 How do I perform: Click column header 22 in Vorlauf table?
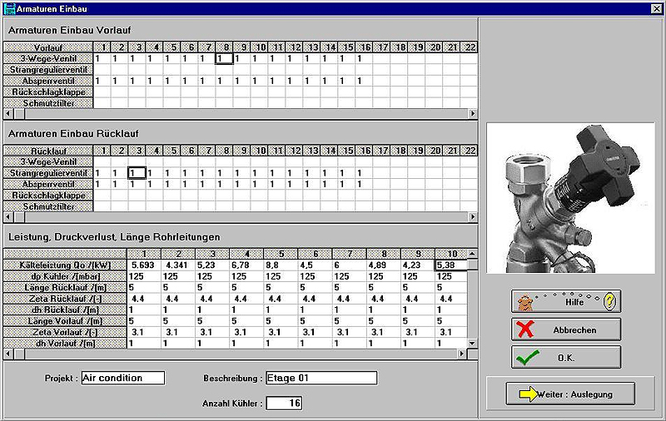click(x=470, y=47)
